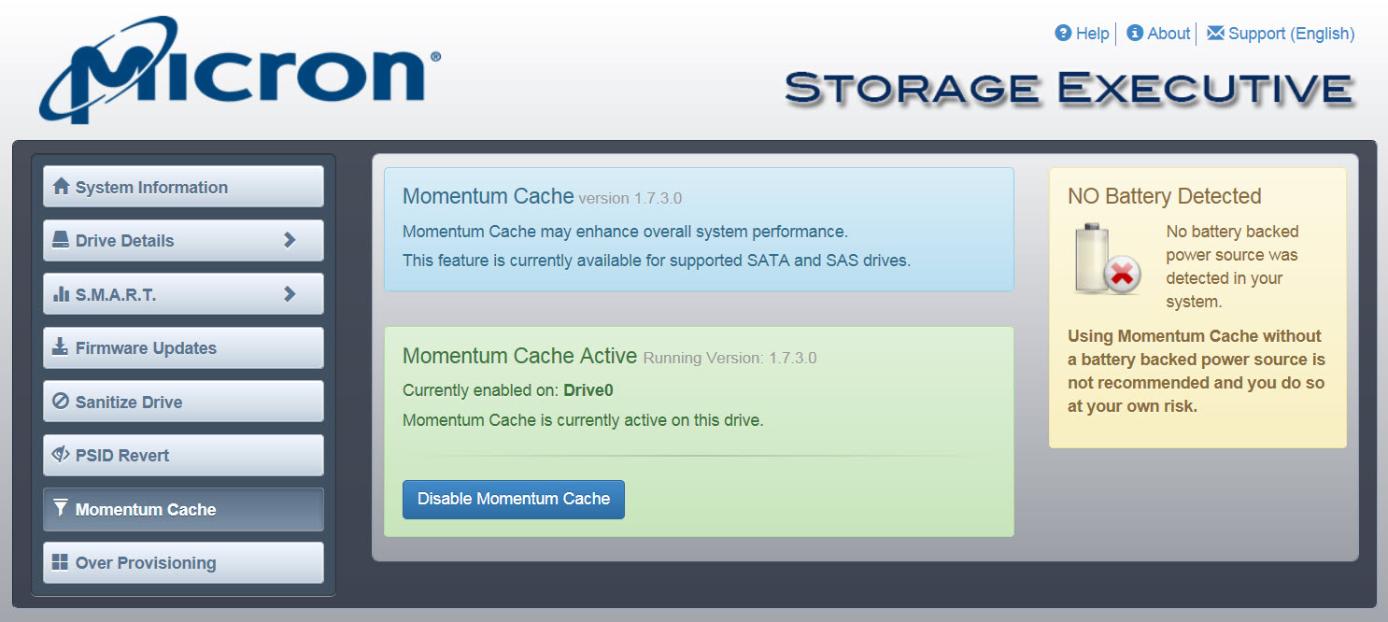Click the funnel icon for Momentum Cache
The height and width of the screenshot is (622, 1388).
tap(61, 508)
